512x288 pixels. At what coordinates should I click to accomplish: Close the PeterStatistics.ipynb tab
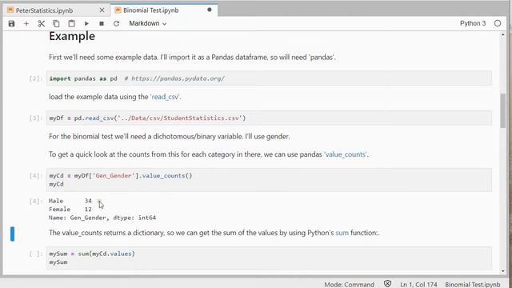pyautogui.click(x=102, y=10)
